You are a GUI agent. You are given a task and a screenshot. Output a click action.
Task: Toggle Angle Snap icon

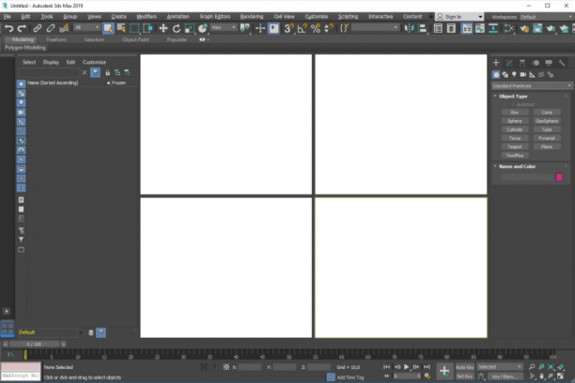click(303, 28)
